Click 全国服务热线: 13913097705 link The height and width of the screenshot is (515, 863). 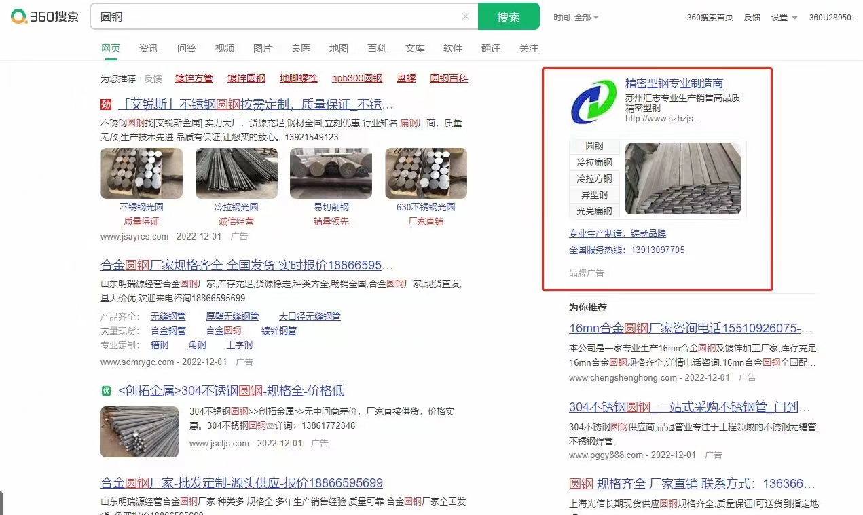627,250
